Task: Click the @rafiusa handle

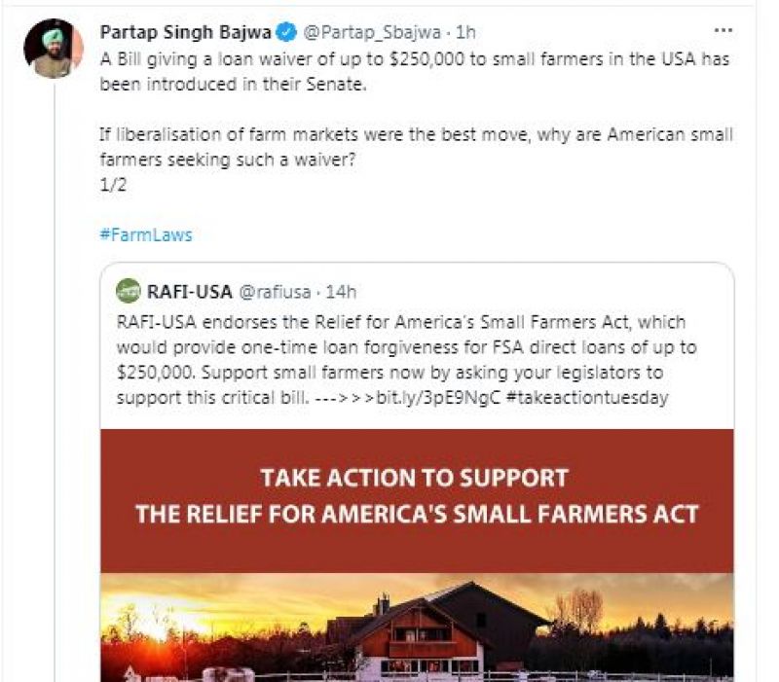Action: [x=276, y=290]
